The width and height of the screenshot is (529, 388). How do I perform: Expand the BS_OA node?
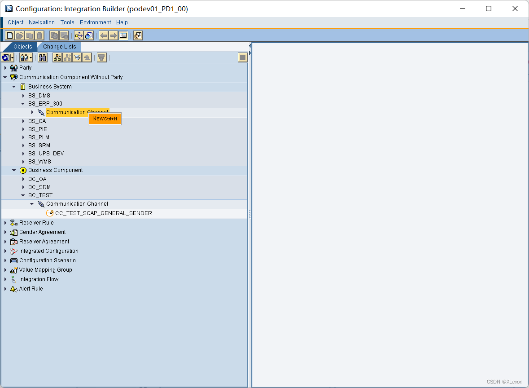pos(23,121)
